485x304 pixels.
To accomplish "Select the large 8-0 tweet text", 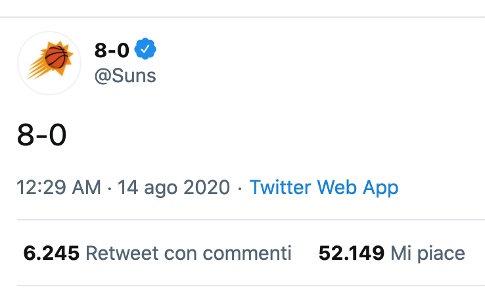I will pos(41,135).
